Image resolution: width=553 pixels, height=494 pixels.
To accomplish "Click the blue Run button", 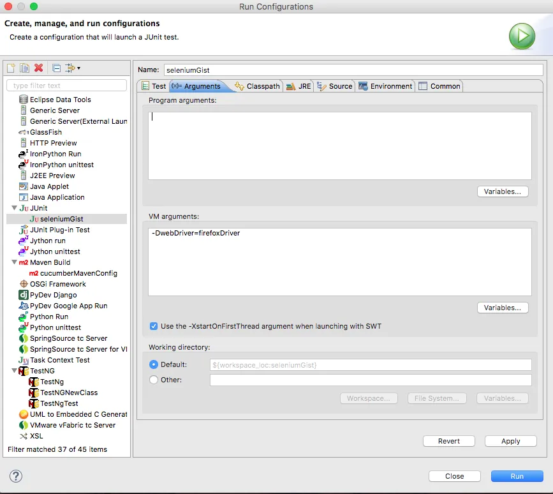I will point(517,476).
